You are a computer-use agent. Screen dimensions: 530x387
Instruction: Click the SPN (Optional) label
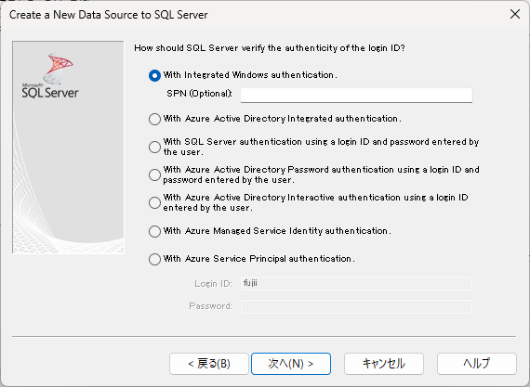pos(199,94)
